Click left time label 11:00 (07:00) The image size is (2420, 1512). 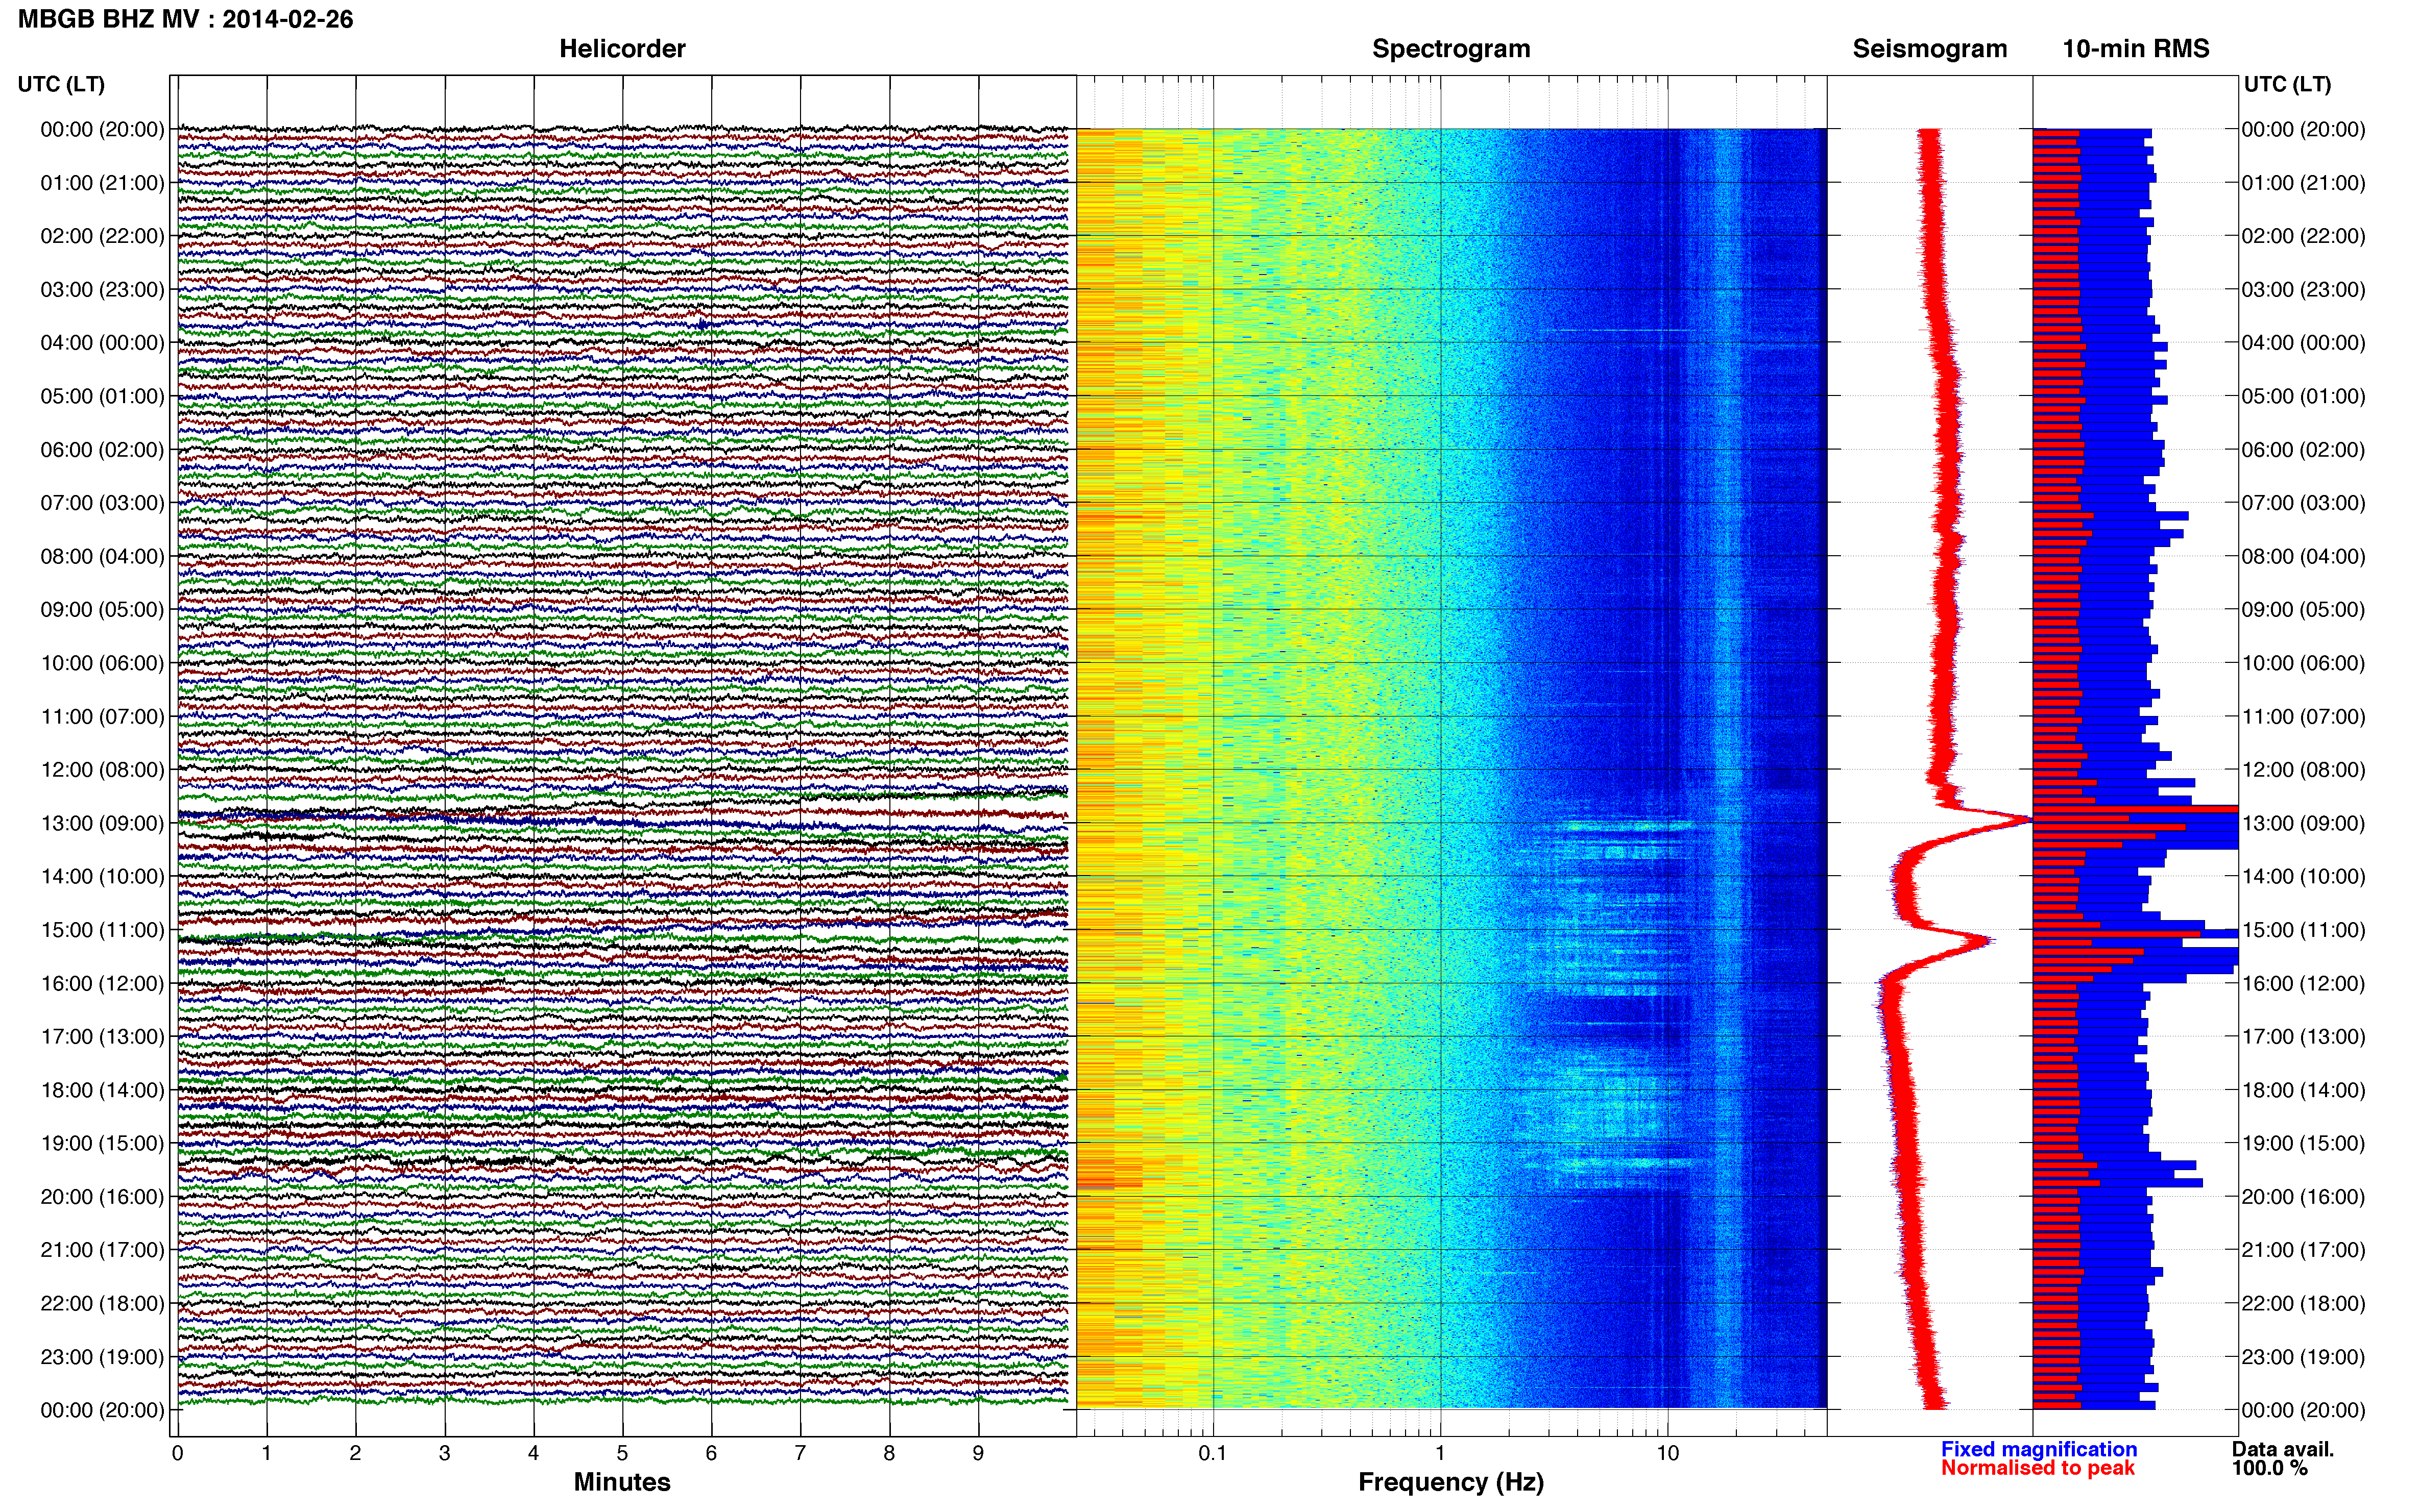[x=102, y=717]
